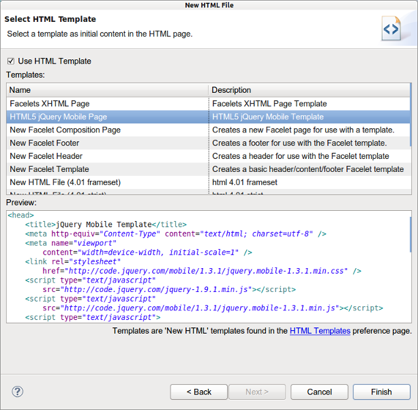Click 'HTML5 jQuery Mobile Template' description cell

point(268,117)
